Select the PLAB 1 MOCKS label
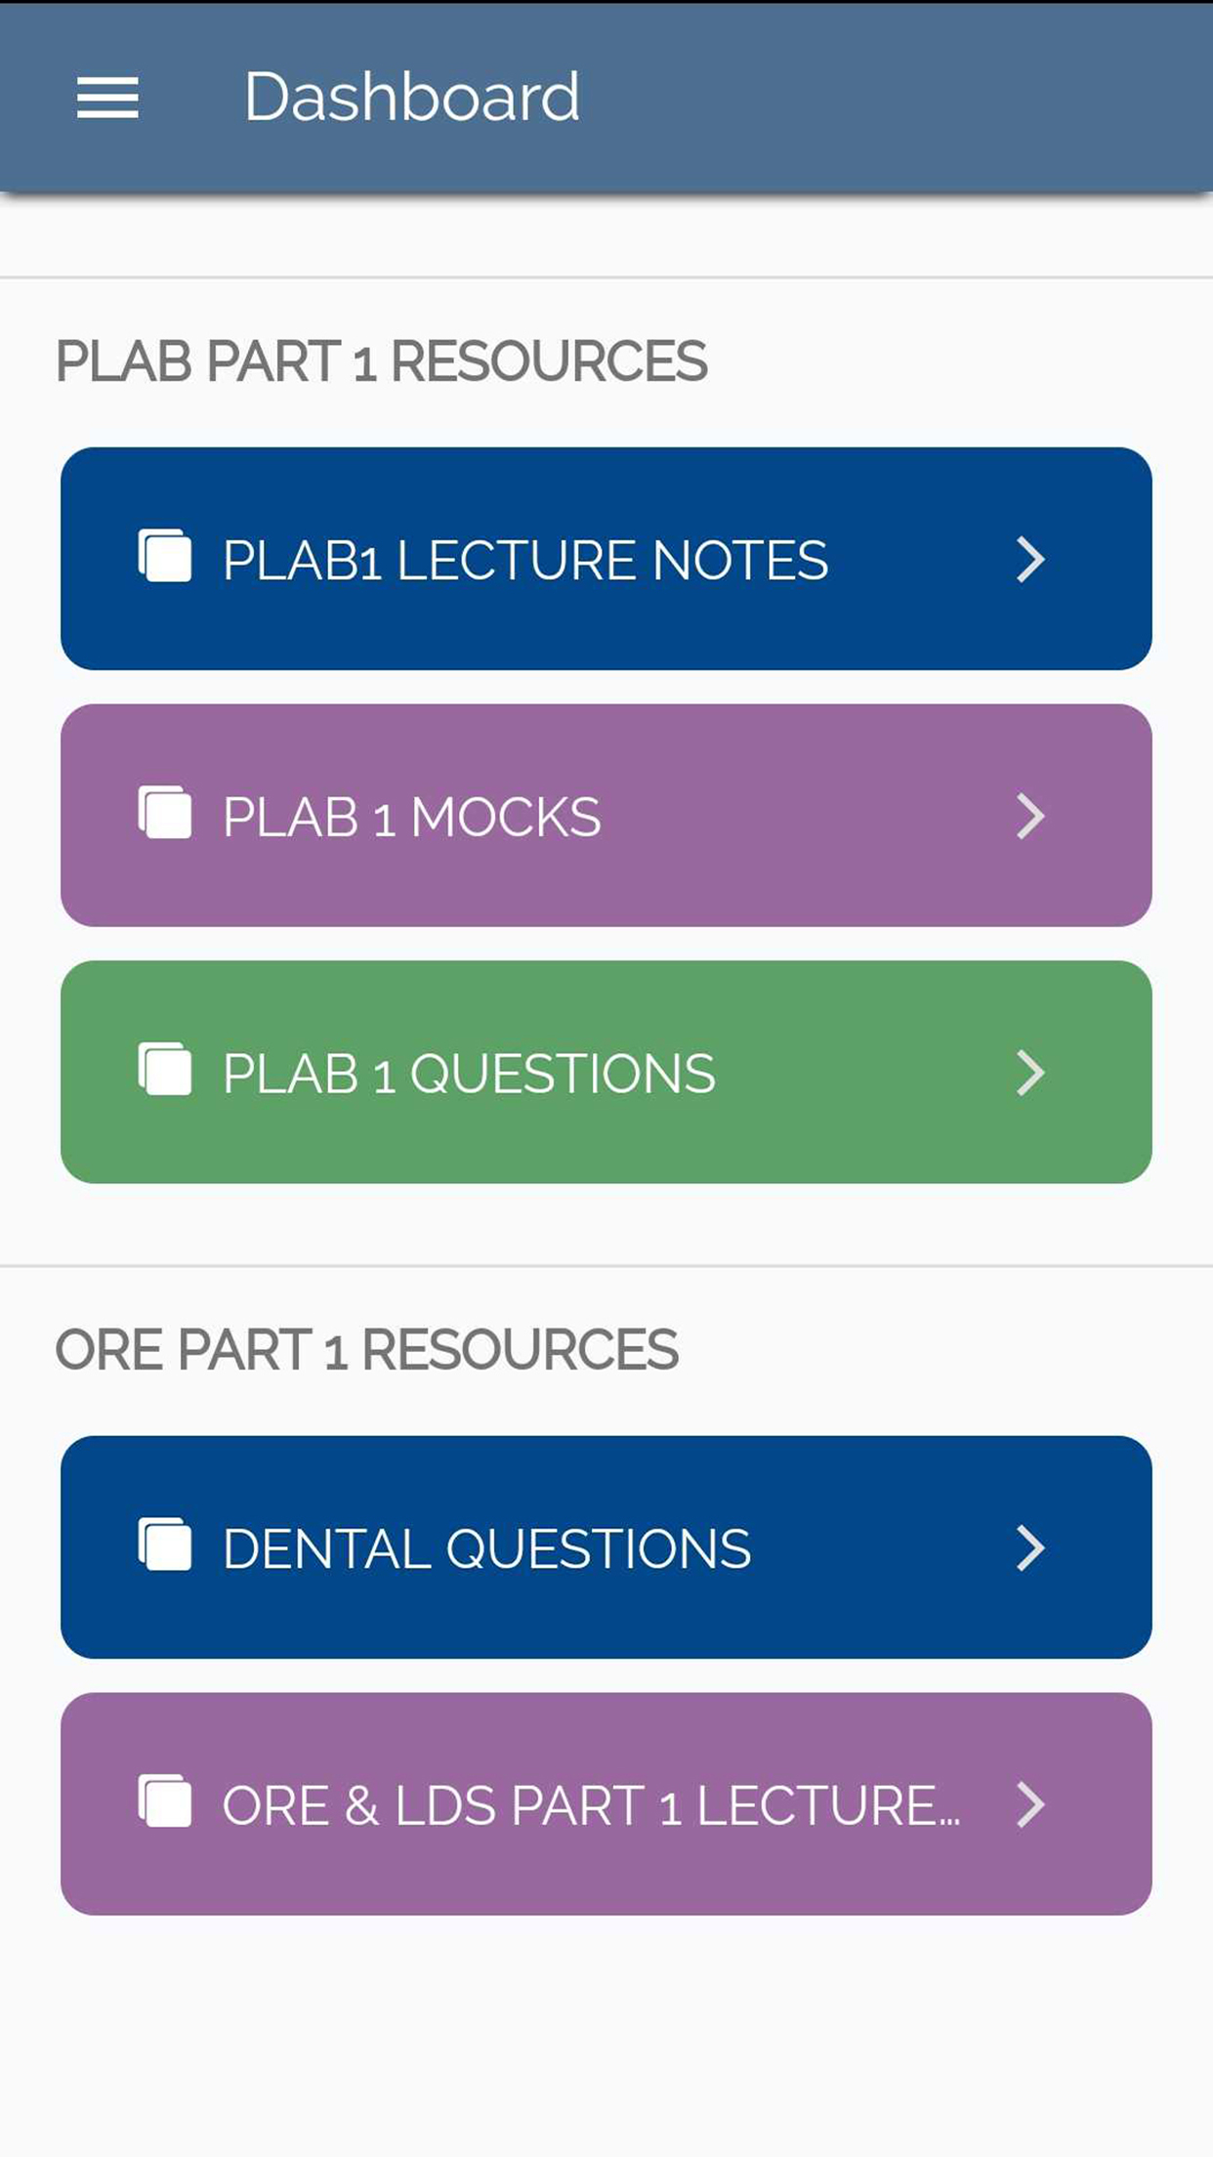This screenshot has height=2157, width=1213. [x=411, y=818]
